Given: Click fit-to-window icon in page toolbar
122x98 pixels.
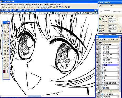Looking at the screenshot, I should tap(53, 13).
